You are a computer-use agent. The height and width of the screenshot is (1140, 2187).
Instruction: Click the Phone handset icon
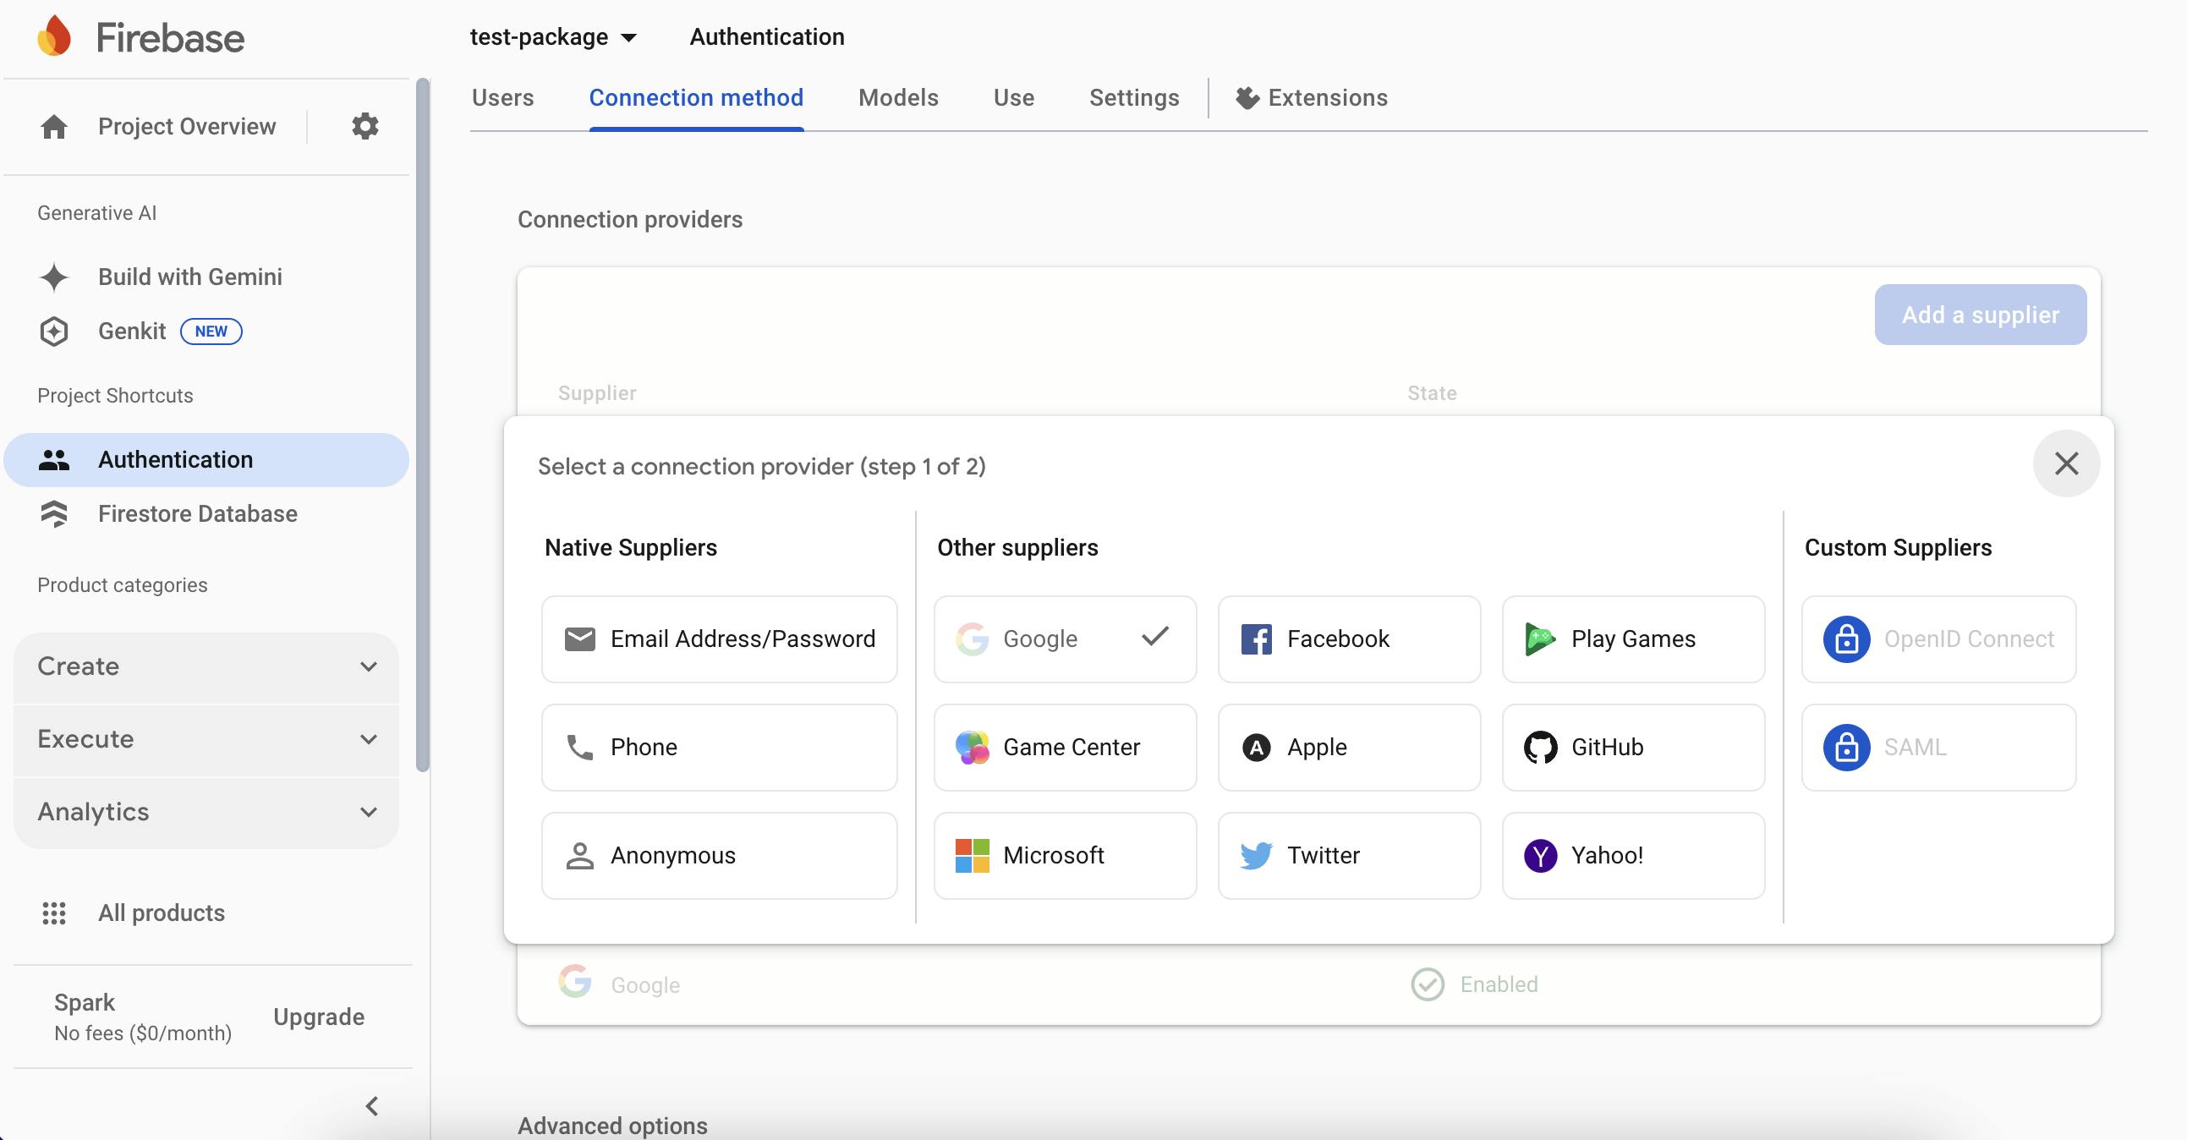[580, 747]
